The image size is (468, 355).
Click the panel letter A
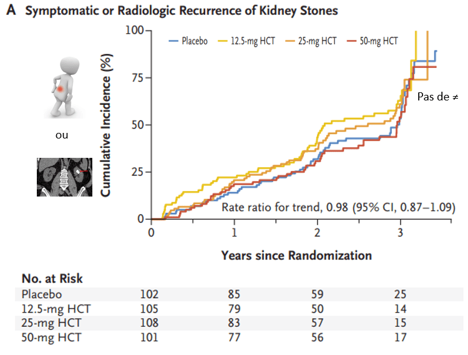pyautogui.click(x=9, y=12)
